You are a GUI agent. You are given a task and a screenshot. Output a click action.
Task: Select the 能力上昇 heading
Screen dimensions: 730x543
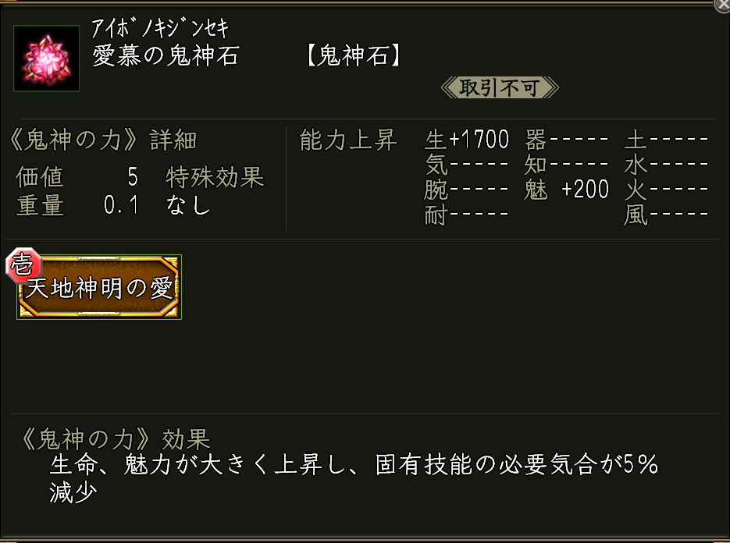click(x=348, y=140)
